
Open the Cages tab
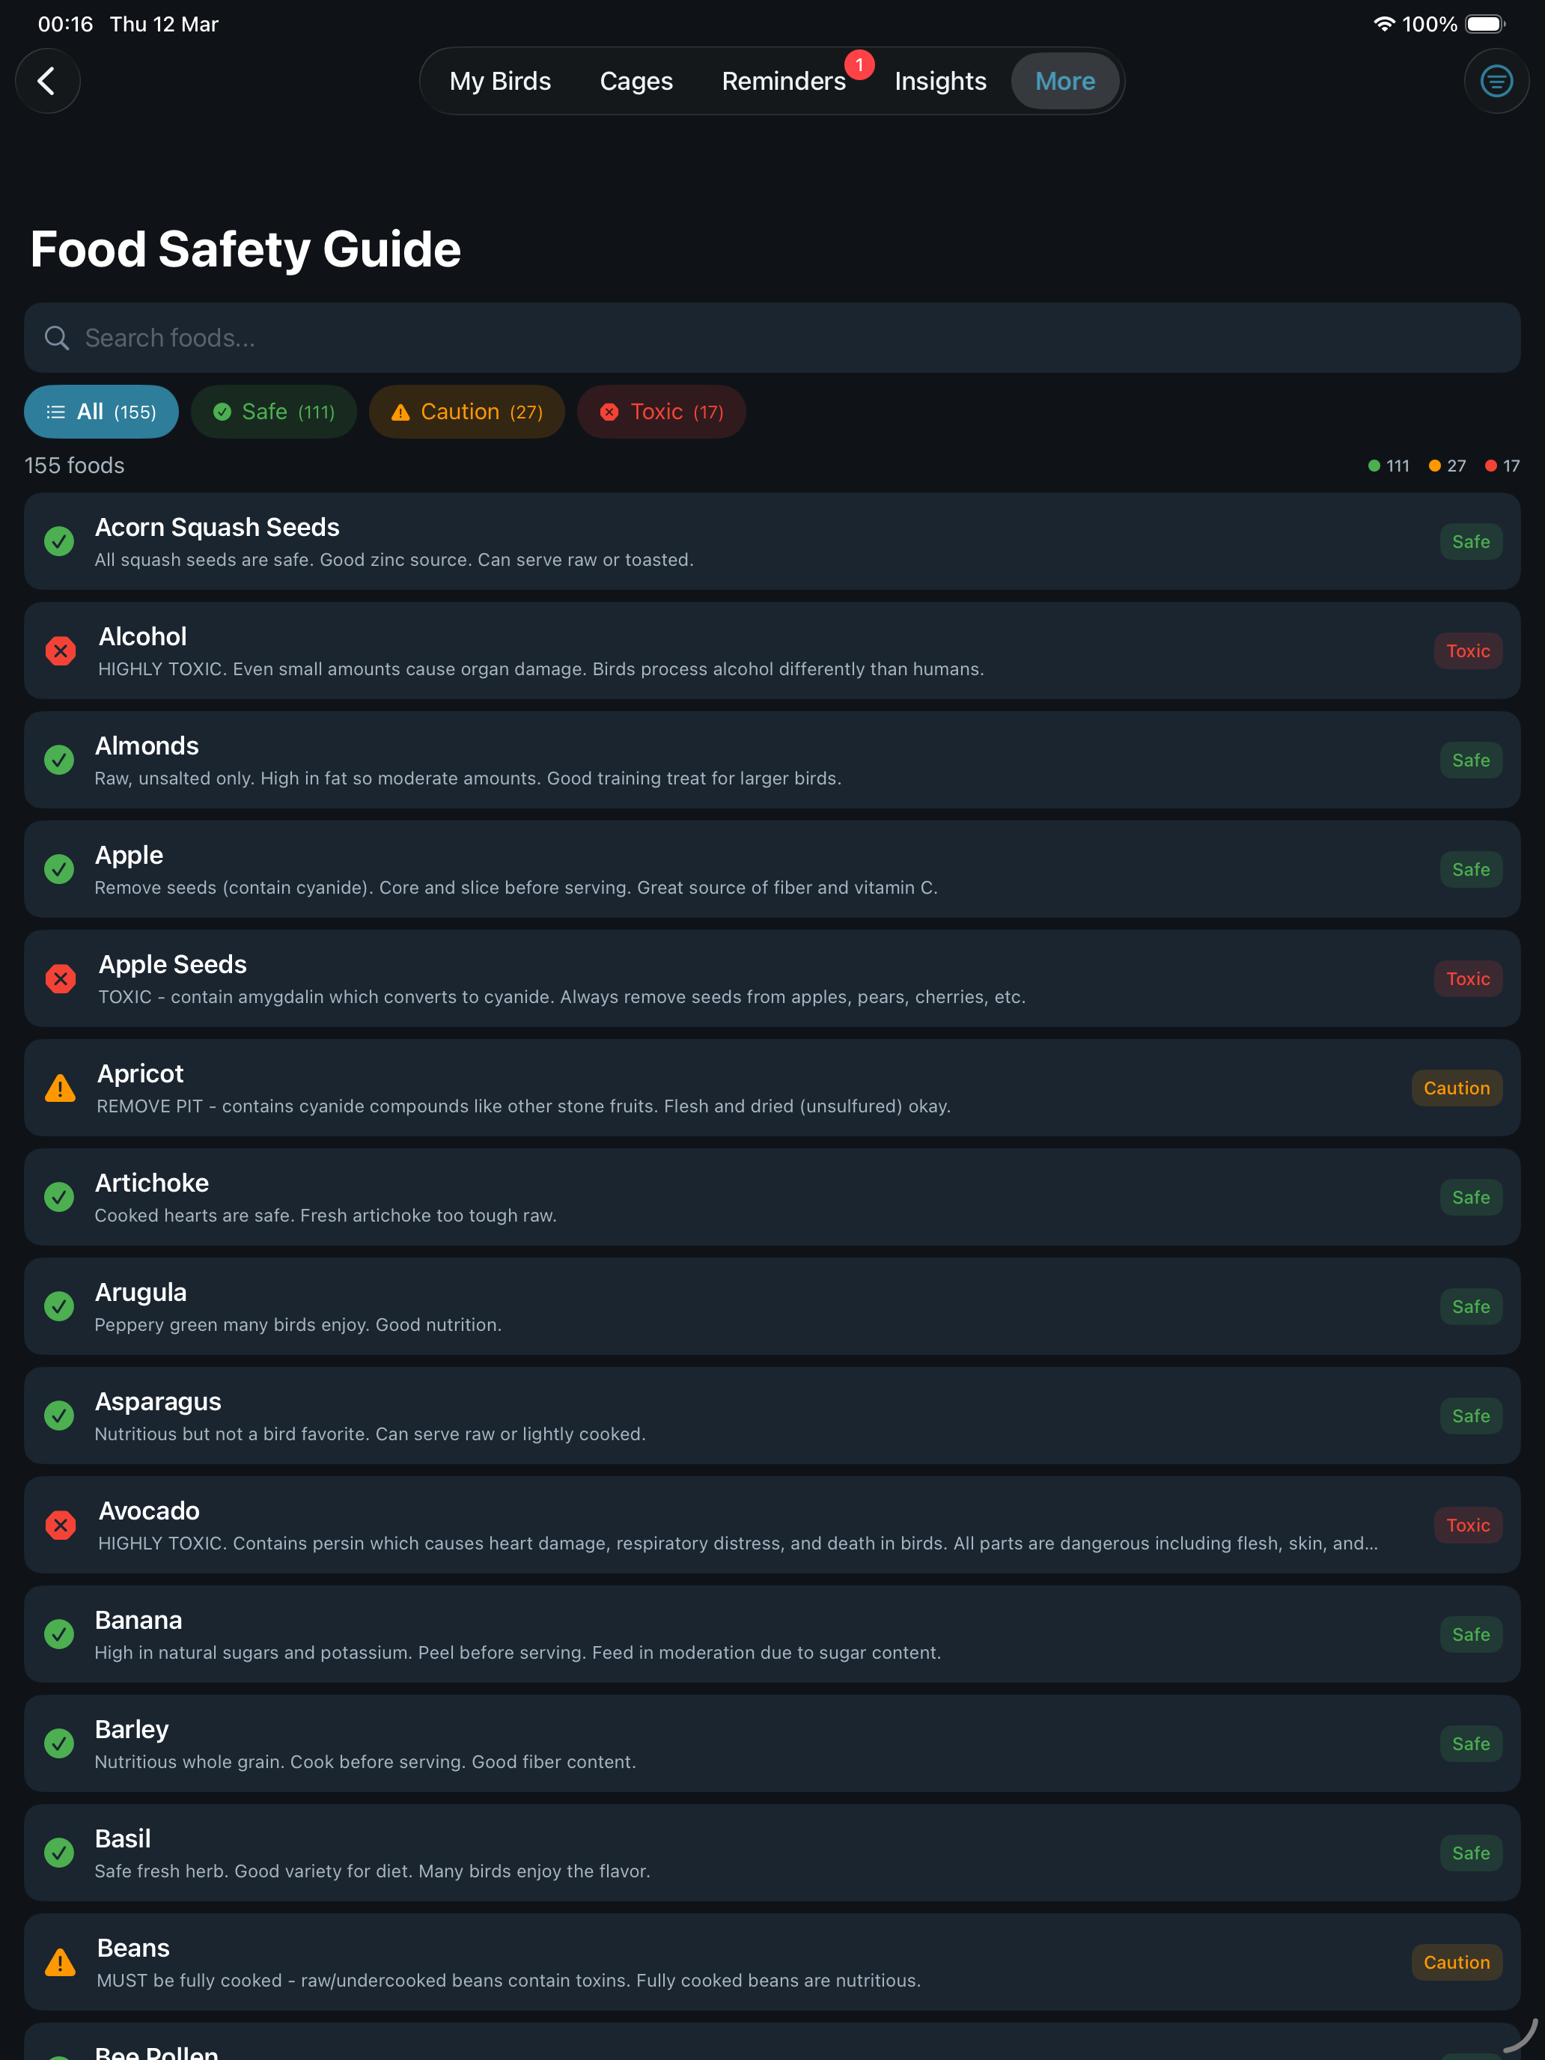pyautogui.click(x=636, y=81)
